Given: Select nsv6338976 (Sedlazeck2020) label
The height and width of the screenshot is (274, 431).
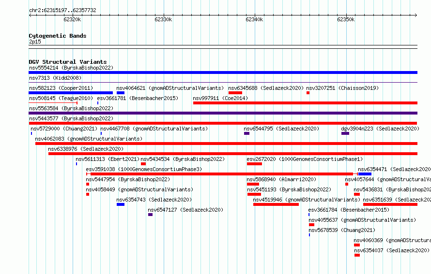Looking at the screenshot, I should tap(86, 149).
